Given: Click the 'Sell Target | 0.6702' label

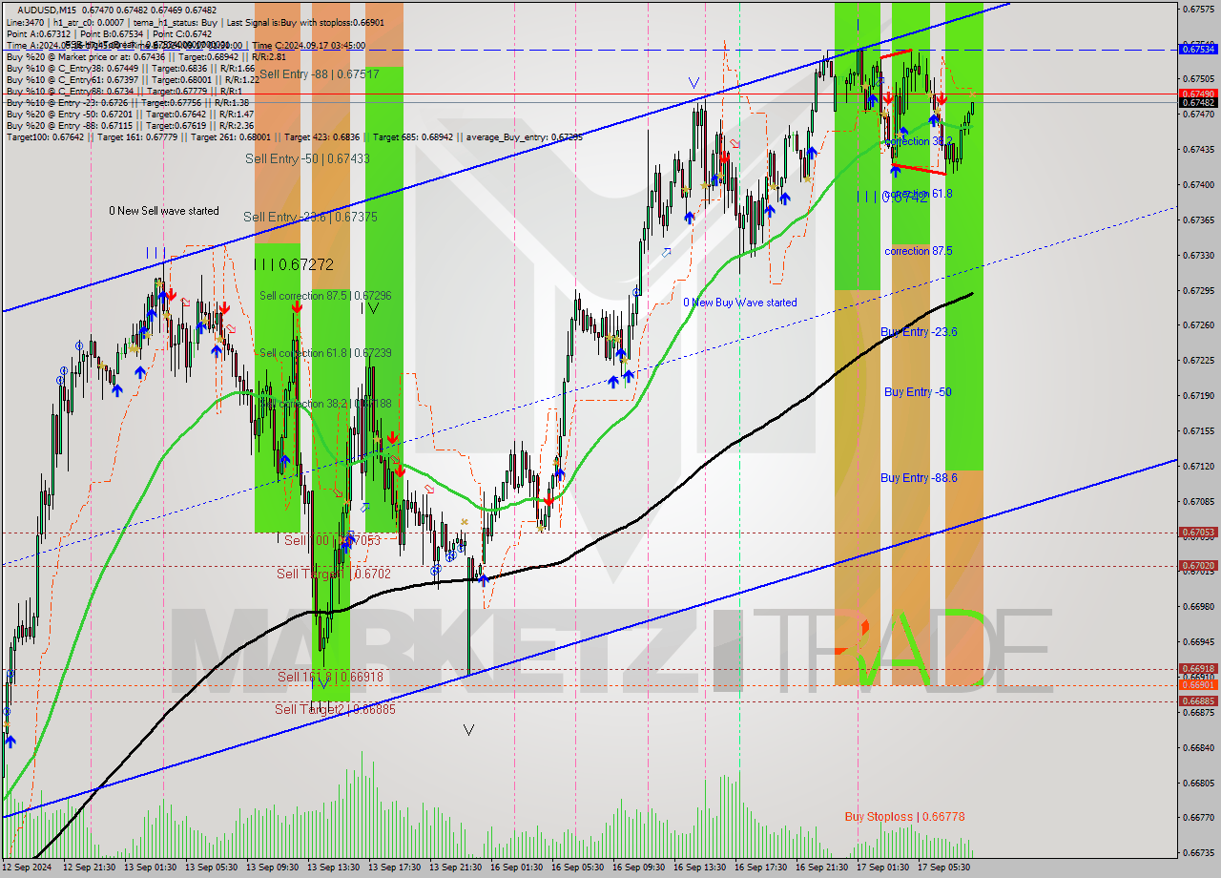Looking at the screenshot, I should 334,574.
